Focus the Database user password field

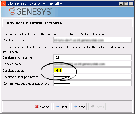pyautogui.click(x=92, y=77)
